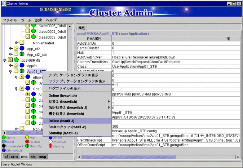
Task: Expand the App_ct2_stb tree node
Action: click(10, 54)
